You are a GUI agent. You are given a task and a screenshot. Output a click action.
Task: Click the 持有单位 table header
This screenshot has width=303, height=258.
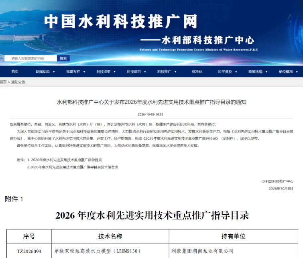pyautogui.click(x=234, y=236)
